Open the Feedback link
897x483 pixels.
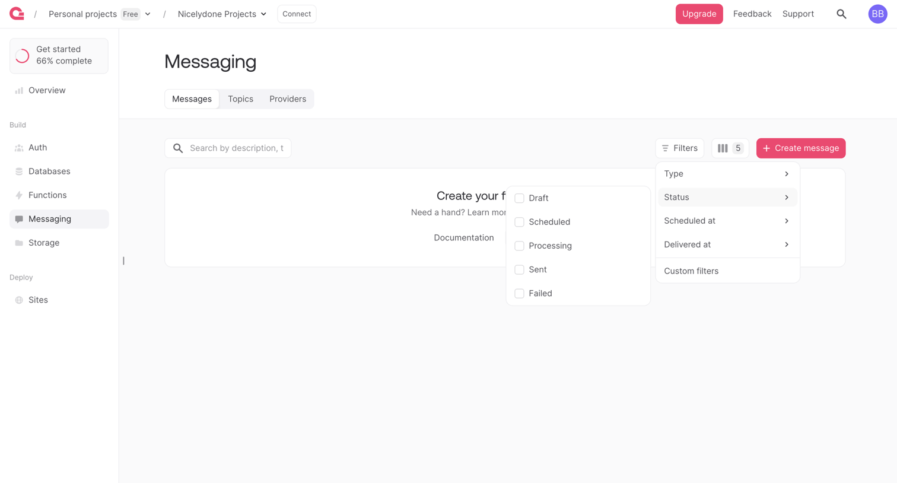(752, 14)
